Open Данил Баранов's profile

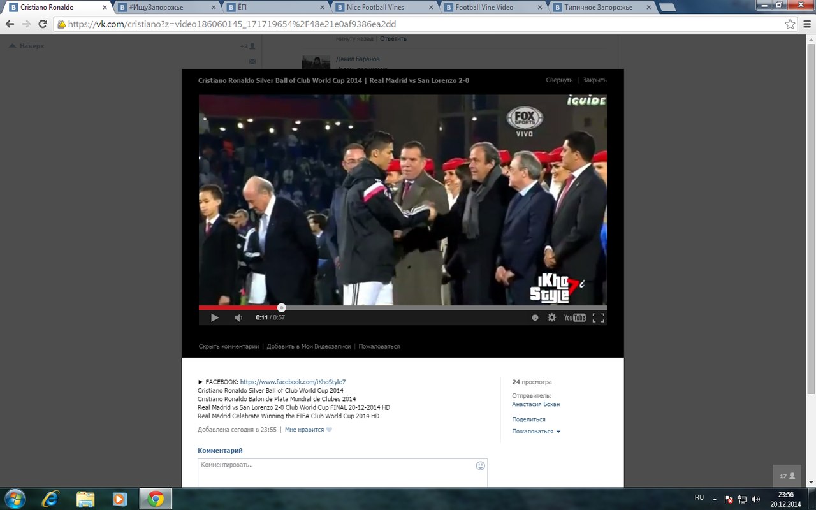(358, 59)
